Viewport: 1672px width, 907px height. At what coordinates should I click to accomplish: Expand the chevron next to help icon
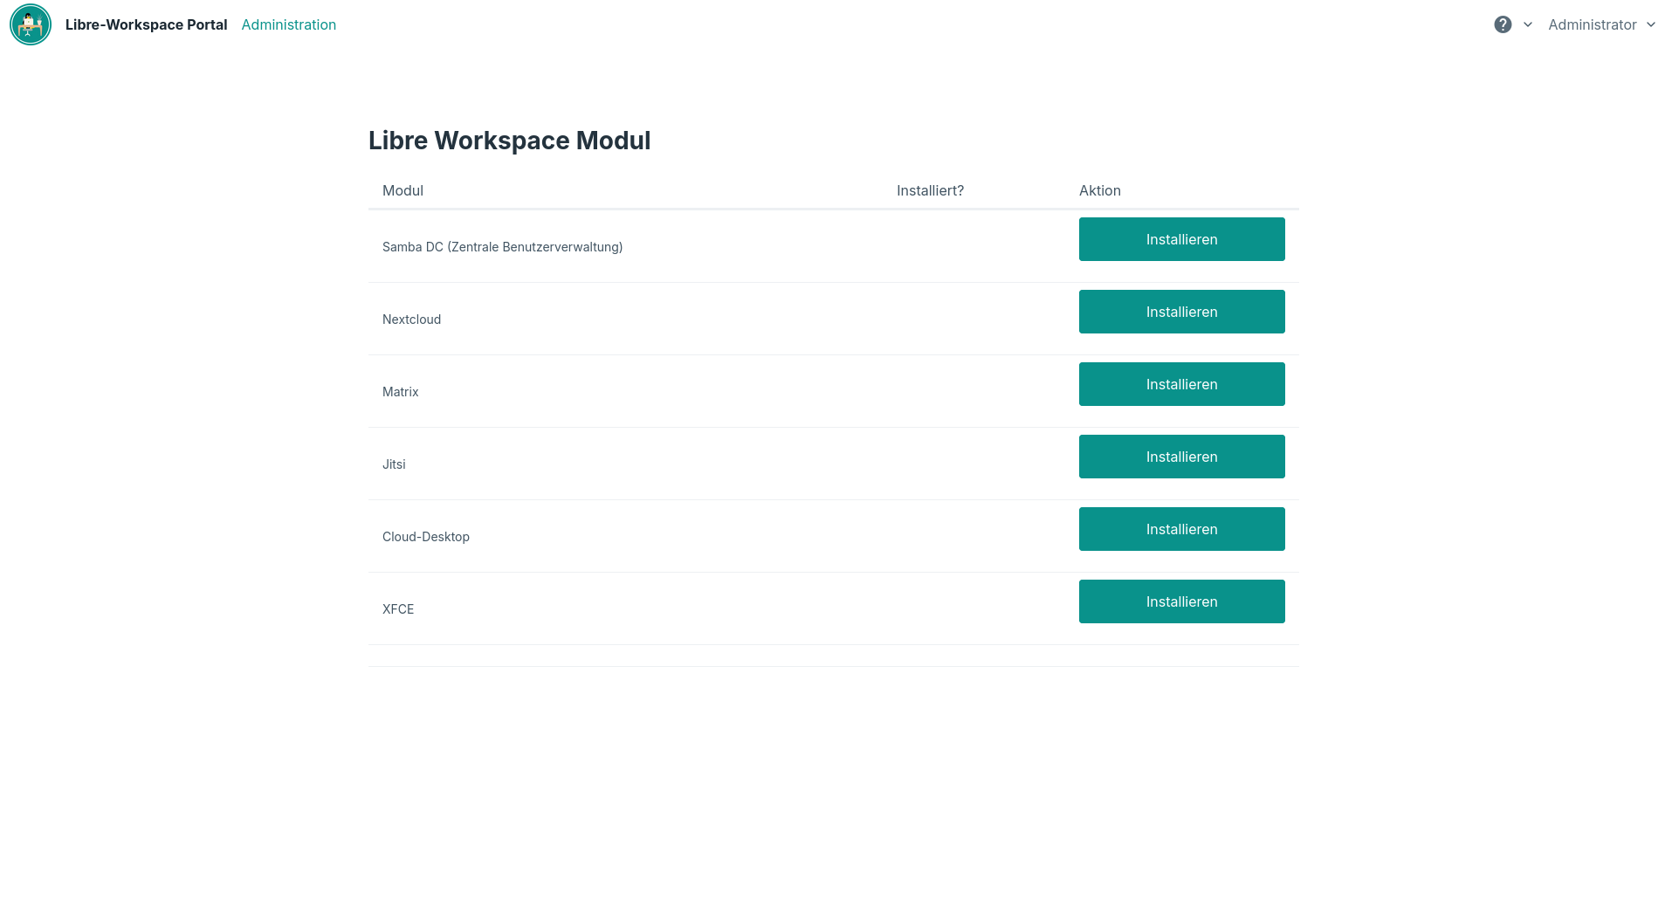1527,24
